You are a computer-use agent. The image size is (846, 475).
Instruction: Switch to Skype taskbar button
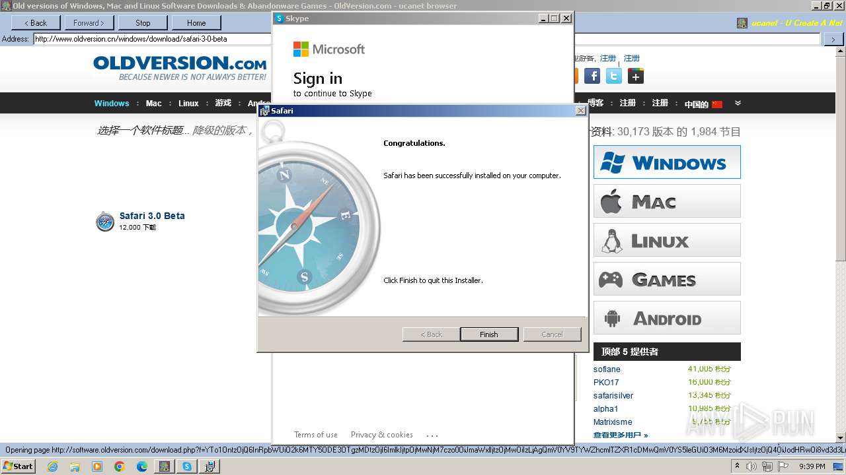coord(187,466)
